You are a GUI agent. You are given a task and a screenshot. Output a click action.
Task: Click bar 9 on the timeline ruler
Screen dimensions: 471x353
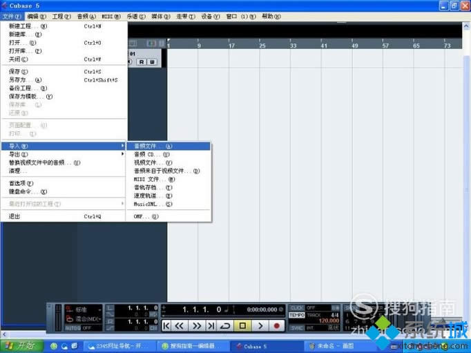[x=199, y=45]
